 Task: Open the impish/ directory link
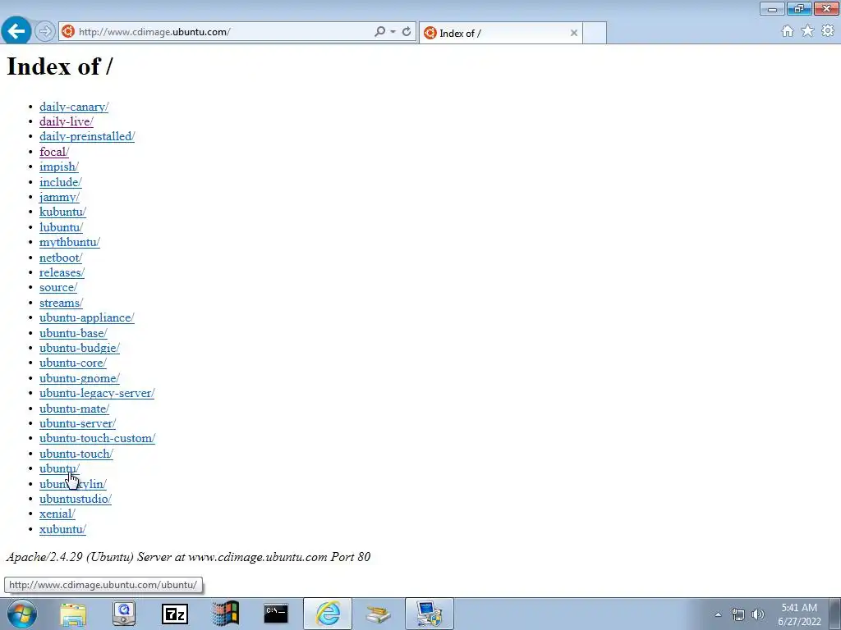[x=59, y=167]
